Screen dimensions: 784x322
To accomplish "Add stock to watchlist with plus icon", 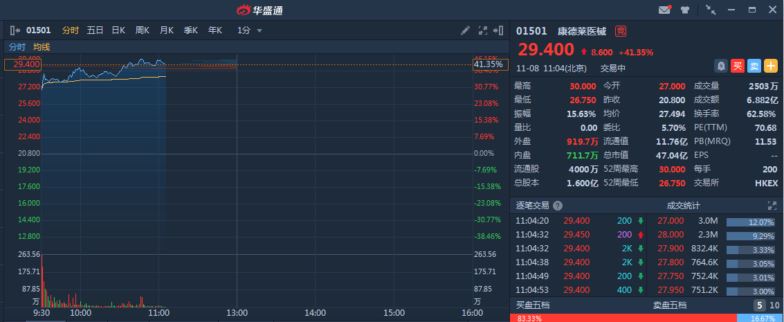I will pyautogui.click(x=771, y=66).
